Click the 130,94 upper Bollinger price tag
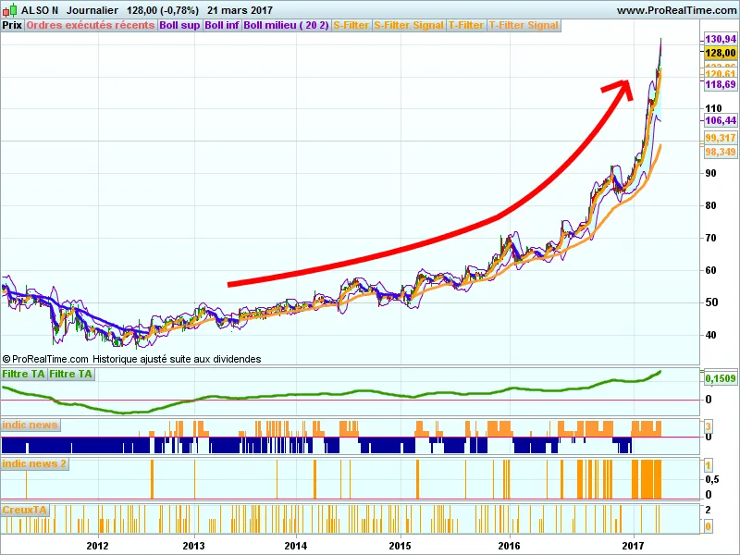 (720, 40)
